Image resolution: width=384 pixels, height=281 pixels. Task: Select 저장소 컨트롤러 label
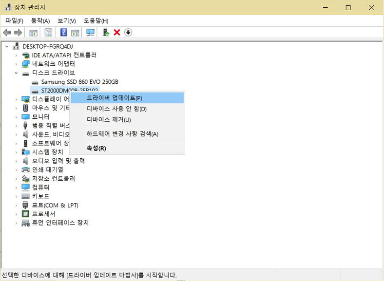coord(54,178)
